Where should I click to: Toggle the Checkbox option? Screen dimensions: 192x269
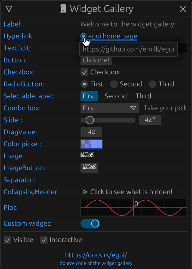84,72
